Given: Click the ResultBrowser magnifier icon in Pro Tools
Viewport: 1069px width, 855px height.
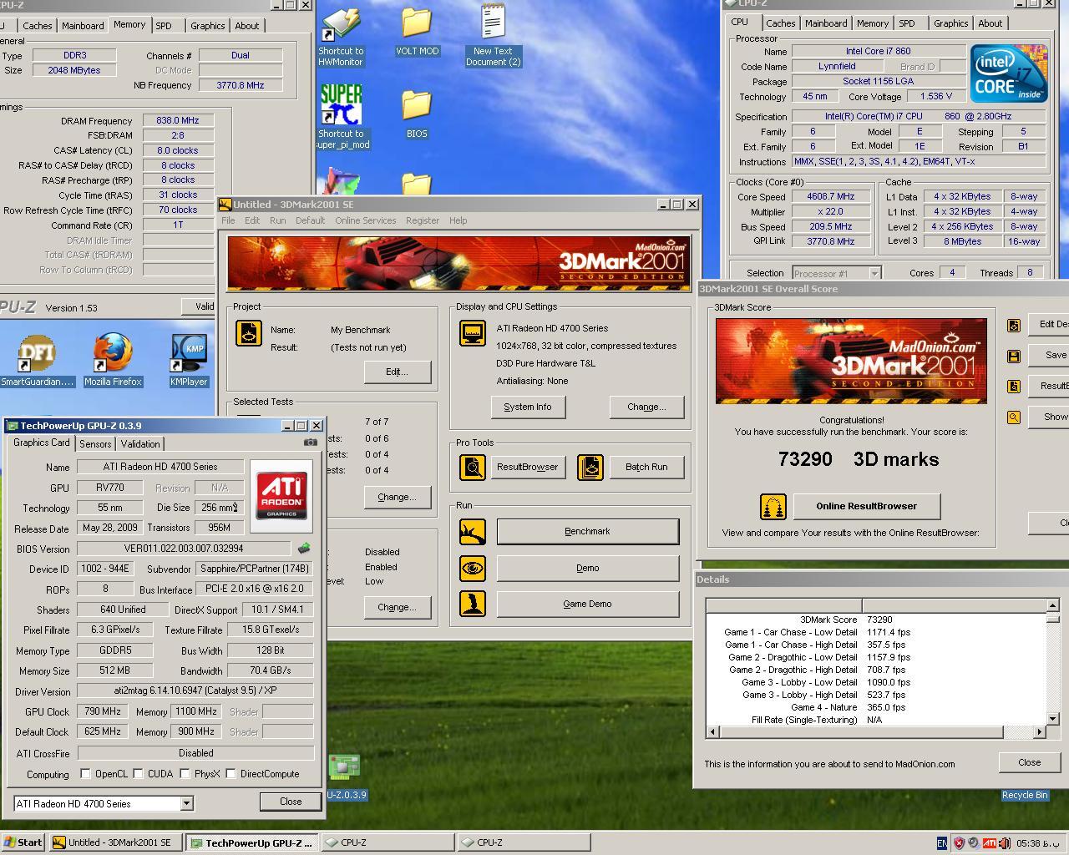Looking at the screenshot, I should pos(473,467).
